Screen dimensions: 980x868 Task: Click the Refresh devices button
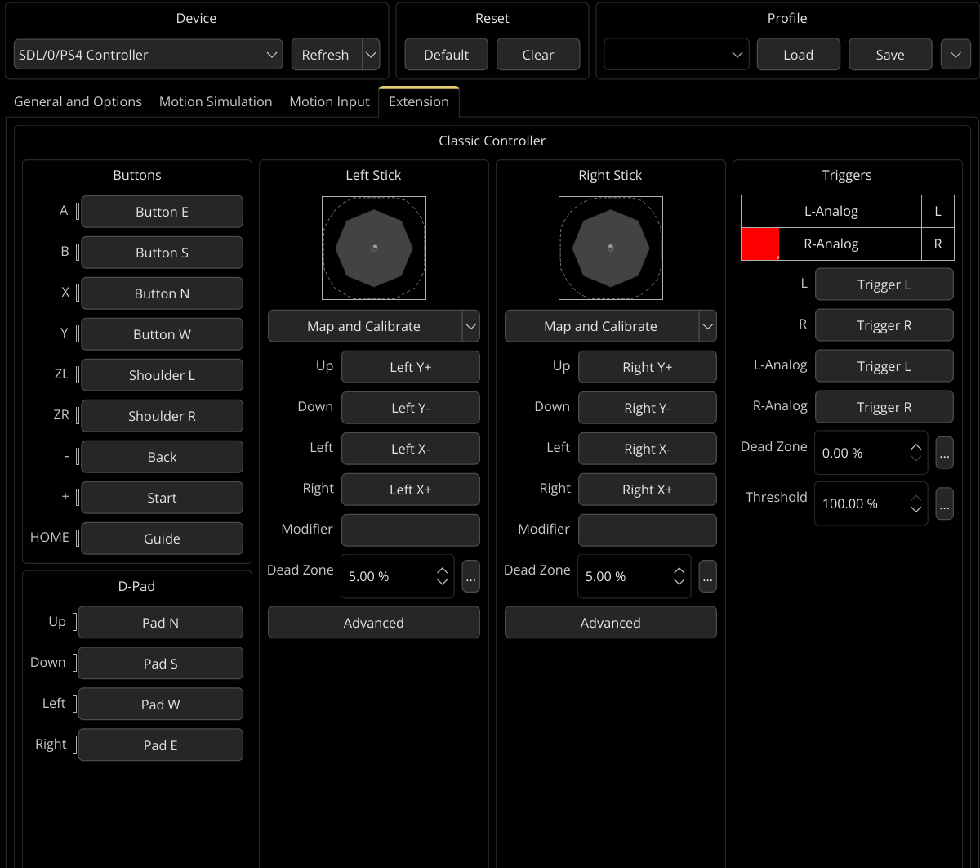tap(325, 55)
